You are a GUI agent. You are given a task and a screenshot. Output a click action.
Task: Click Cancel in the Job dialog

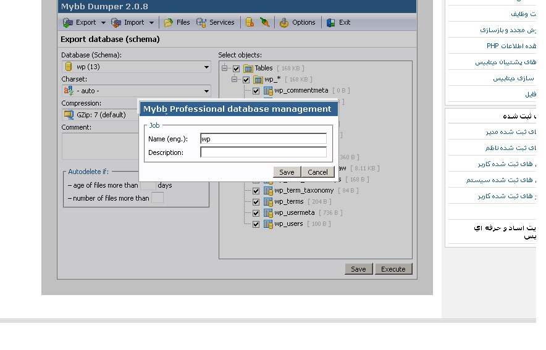tap(317, 172)
